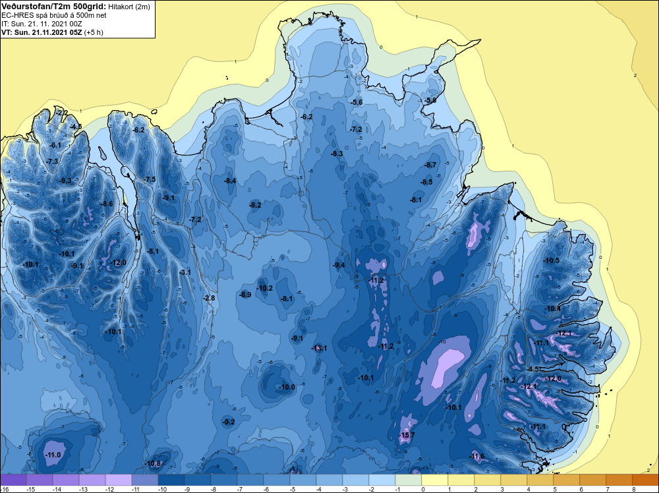
Task: Click the '(+5 h)' forecast offset text
Action: (x=94, y=32)
